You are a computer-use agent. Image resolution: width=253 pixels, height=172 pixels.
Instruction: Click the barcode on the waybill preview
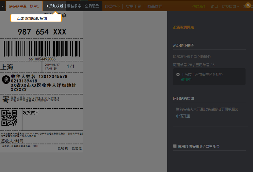42,49
